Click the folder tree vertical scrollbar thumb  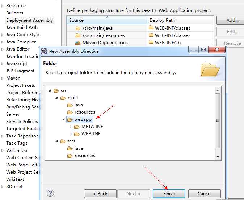(x=218, y=120)
